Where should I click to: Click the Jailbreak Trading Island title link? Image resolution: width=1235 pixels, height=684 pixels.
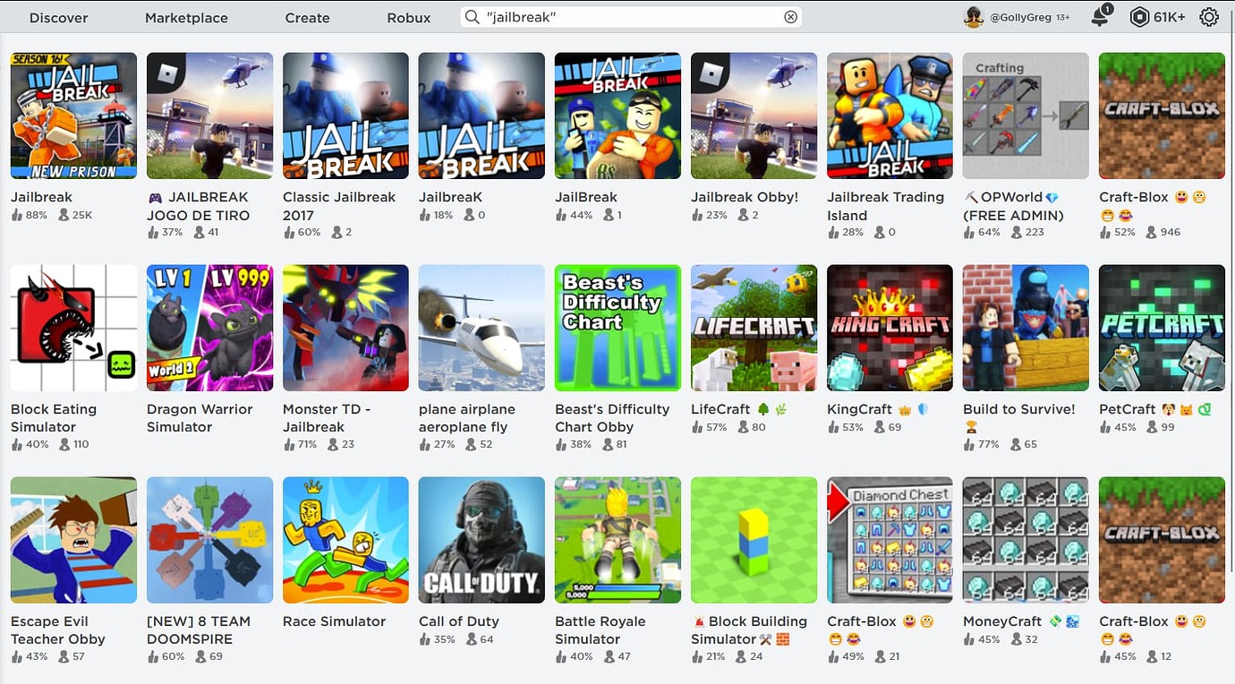click(x=885, y=206)
